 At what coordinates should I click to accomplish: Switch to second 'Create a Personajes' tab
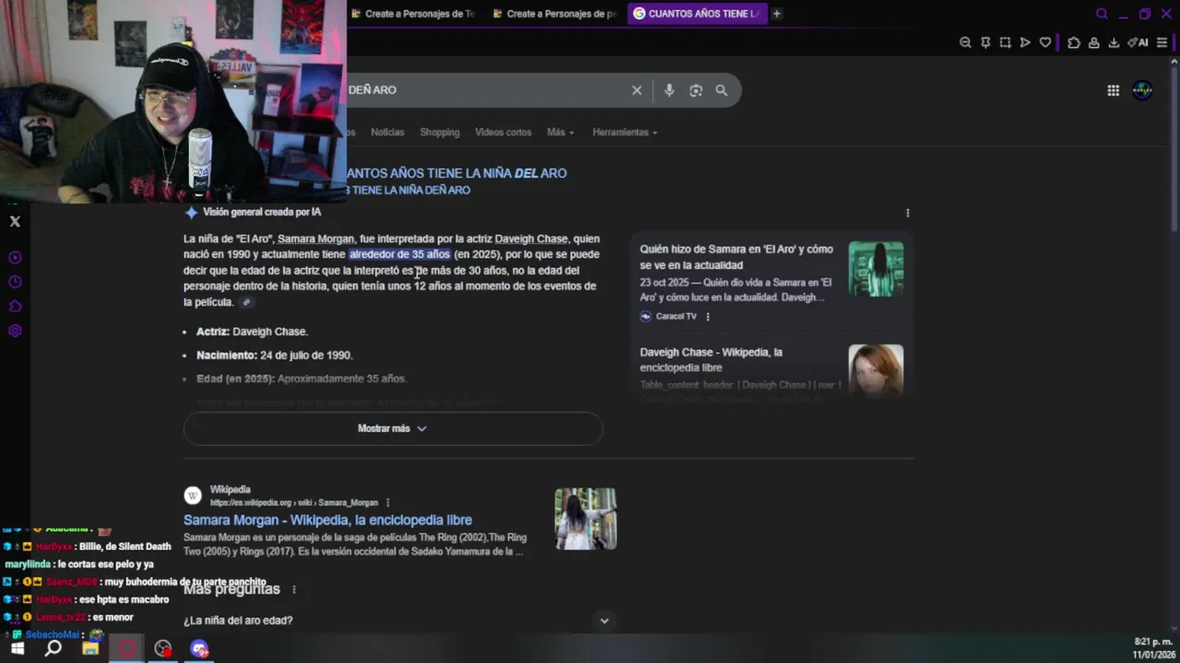[x=556, y=14]
